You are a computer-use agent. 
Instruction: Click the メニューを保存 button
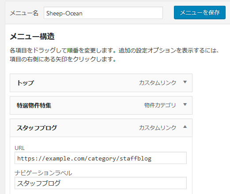tap(200, 12)
